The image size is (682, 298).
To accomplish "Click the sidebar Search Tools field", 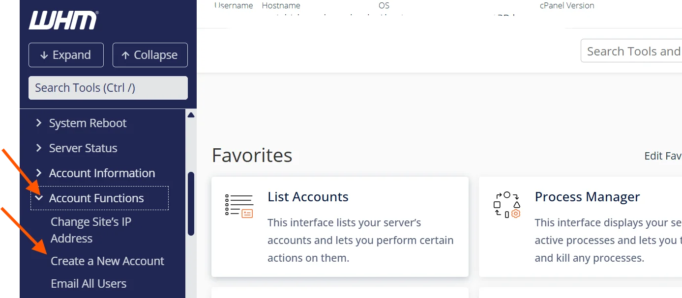I will pyautogui.click(x=108, y=87).
